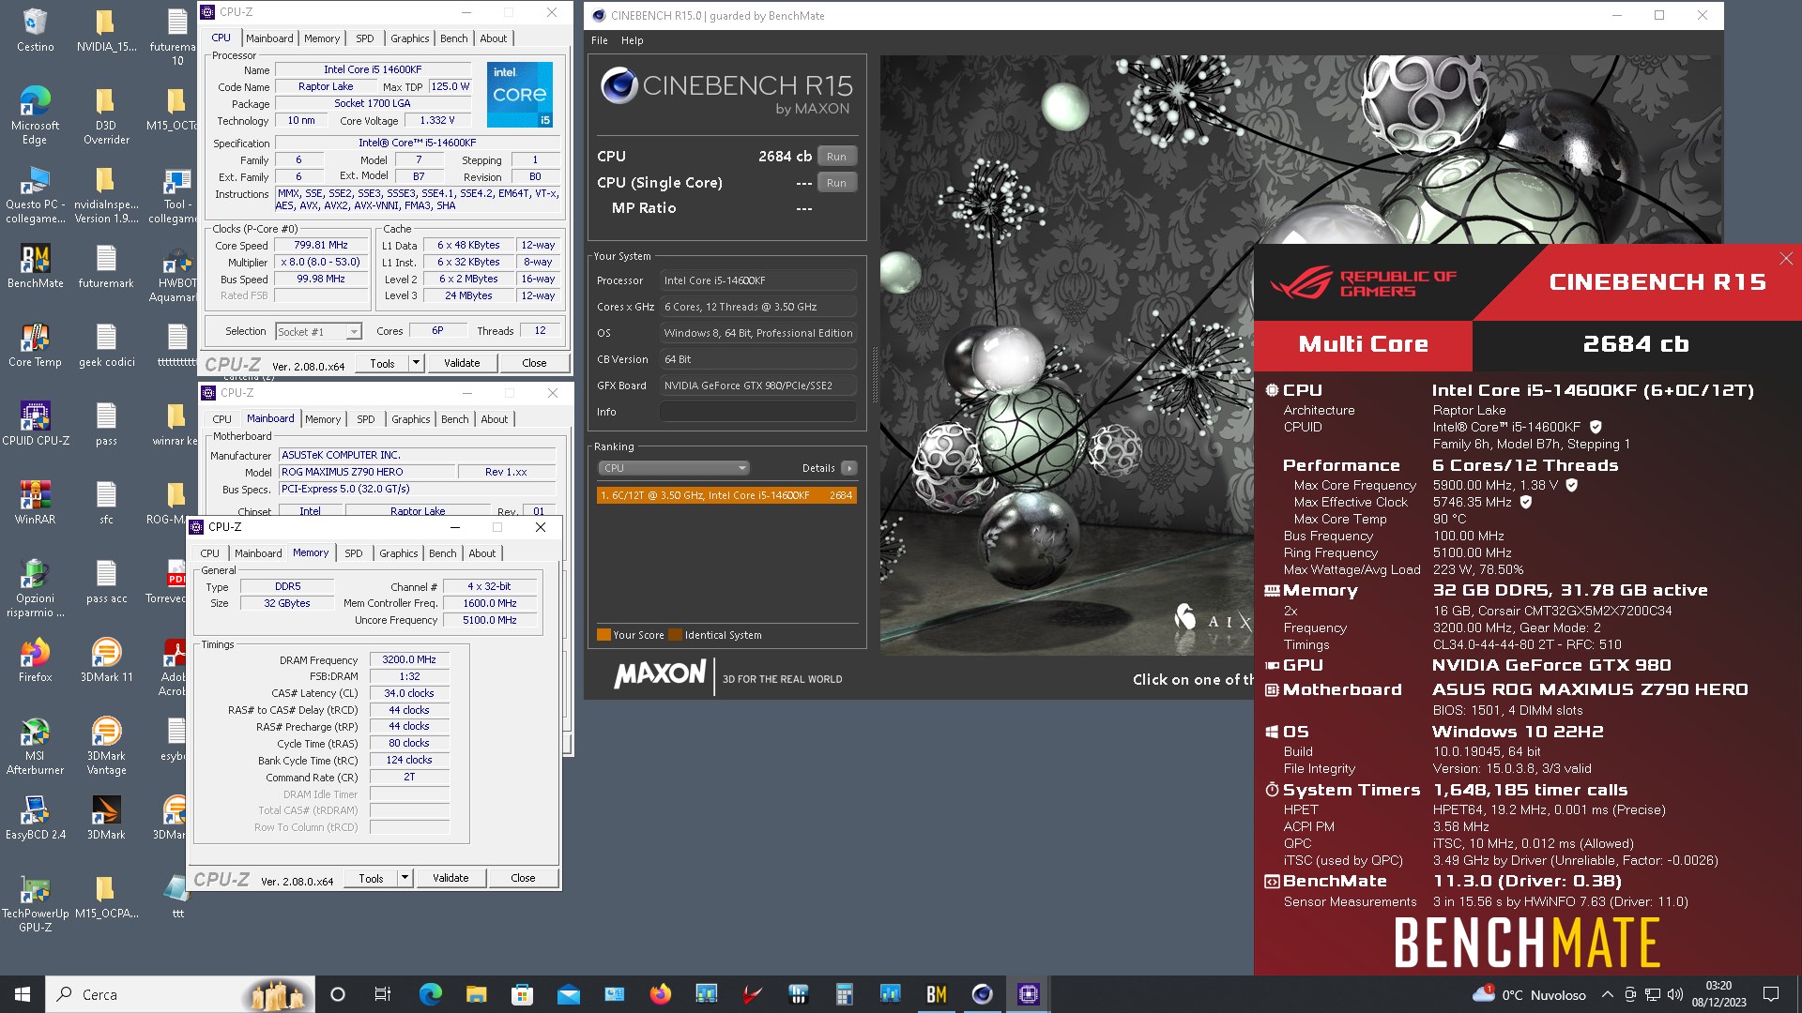Open the Bench tab in top CPU-Z window
The image size is (1802, 1013).
(x=453, y=38)
